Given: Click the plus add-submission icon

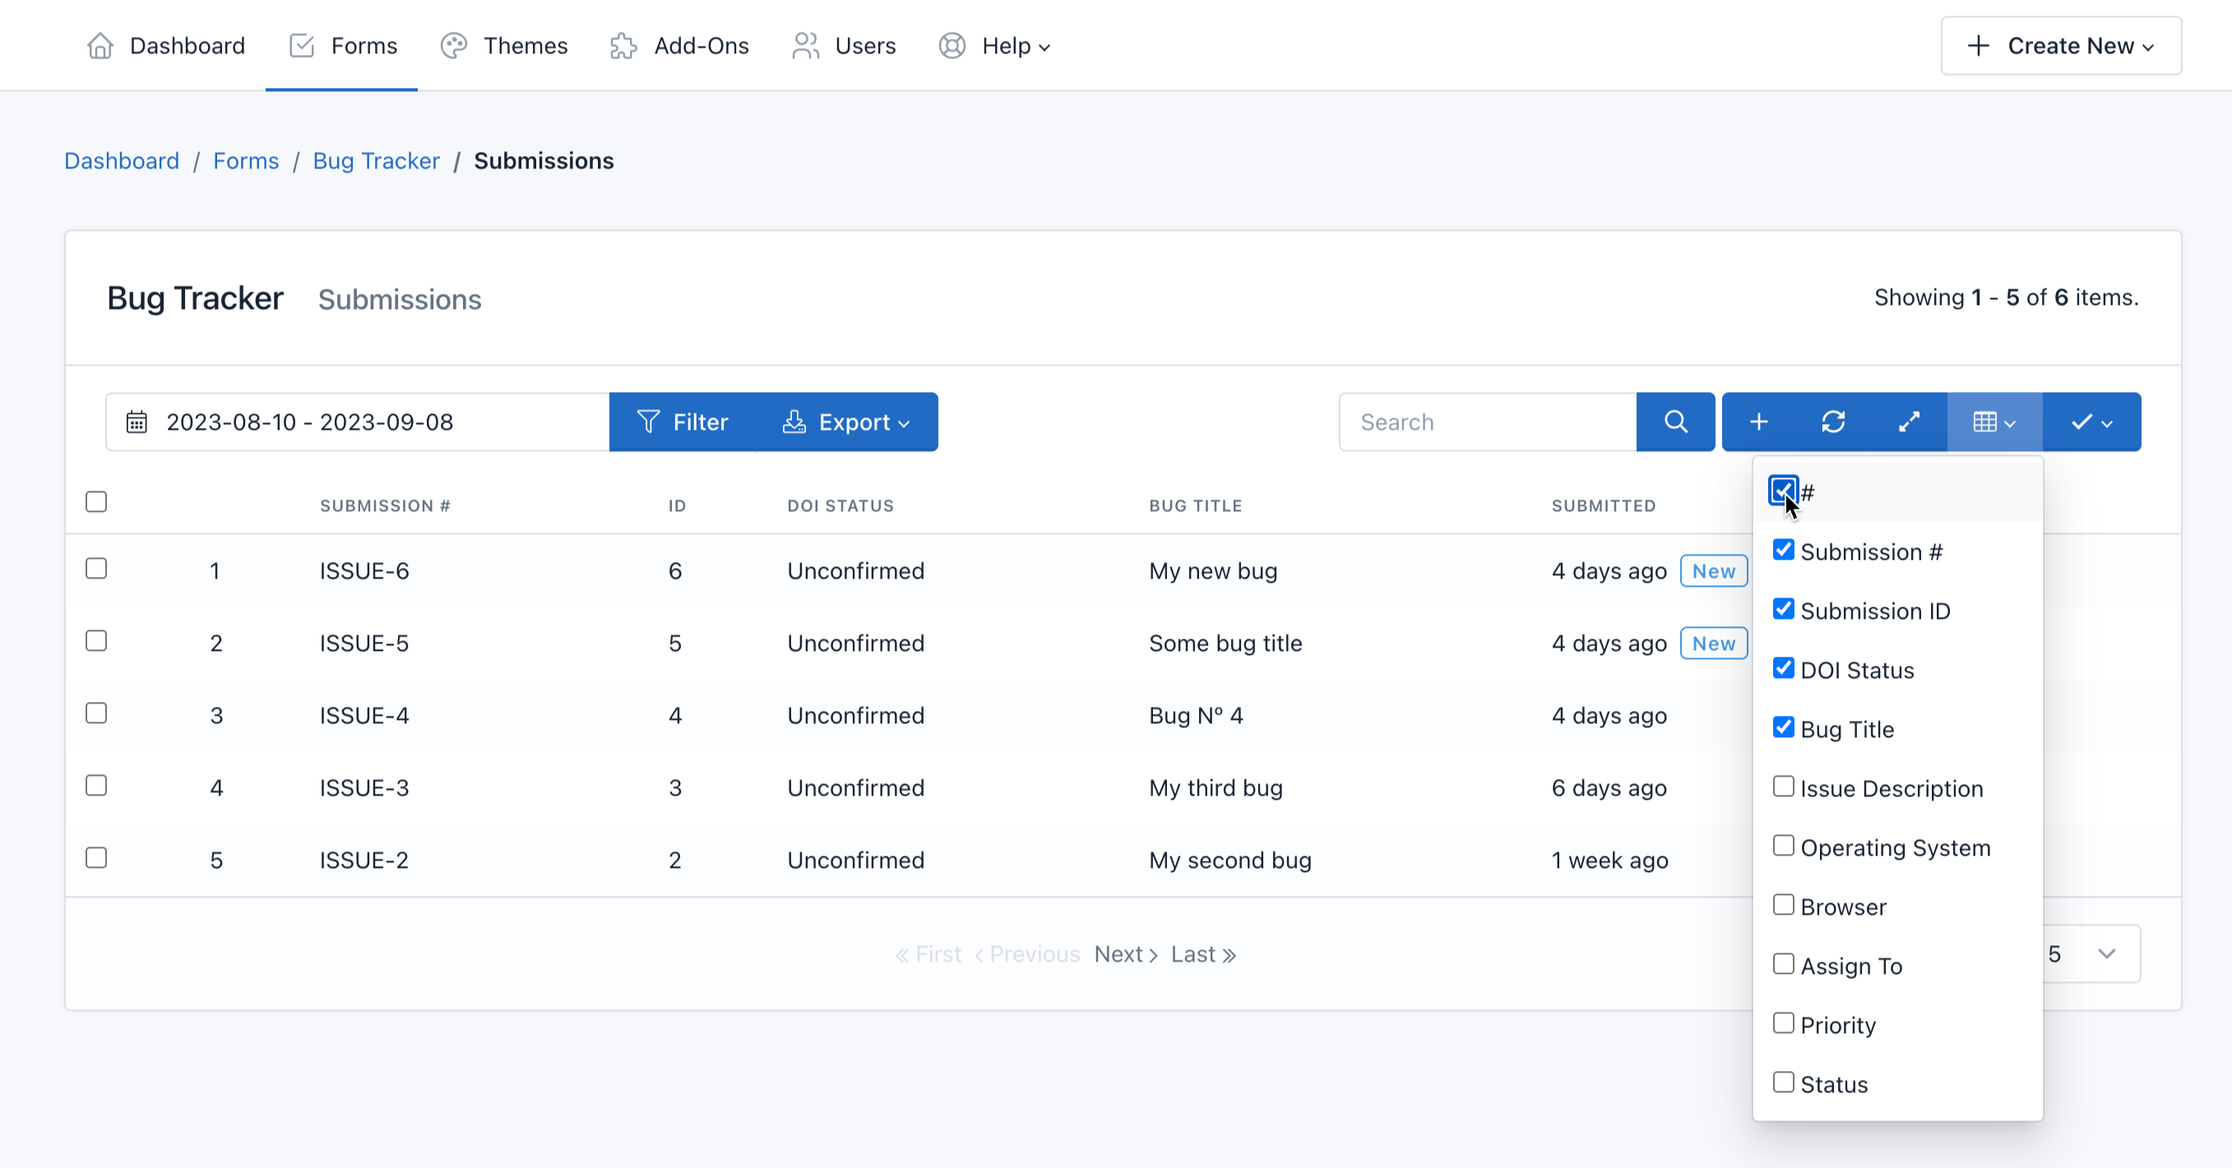Looking at the screenshot, I should [1758, 422].
